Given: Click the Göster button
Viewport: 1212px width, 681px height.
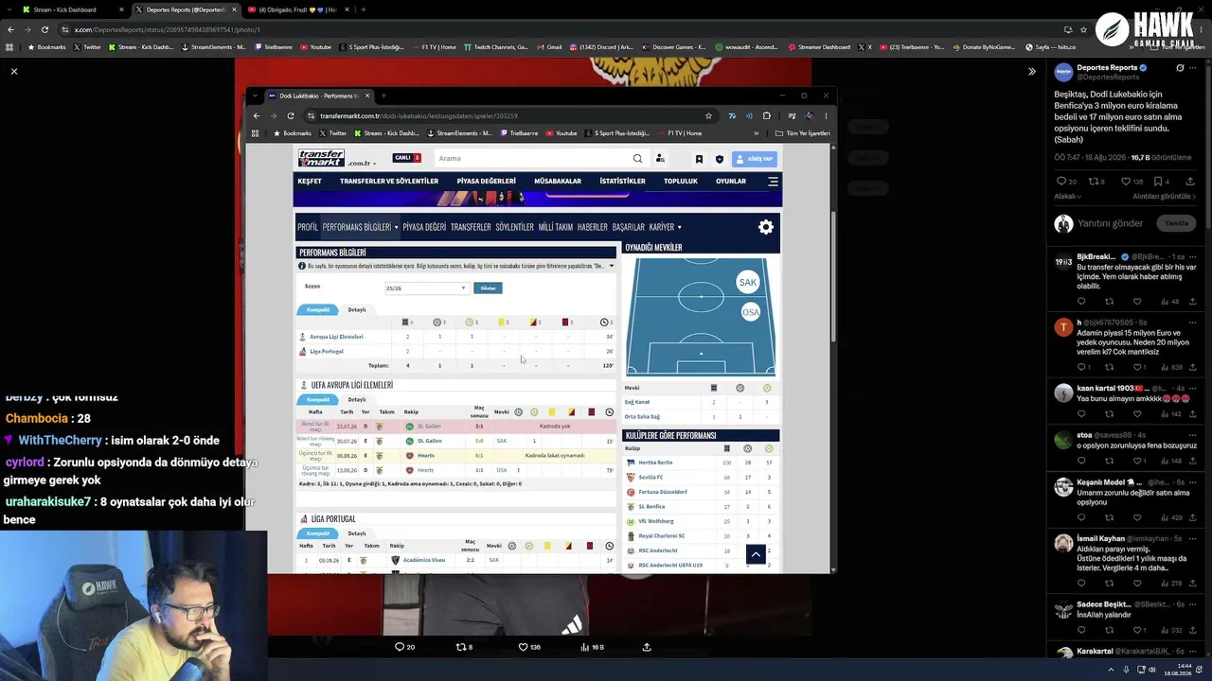Looking at the screenshot, I should click(x=488, y=288).
